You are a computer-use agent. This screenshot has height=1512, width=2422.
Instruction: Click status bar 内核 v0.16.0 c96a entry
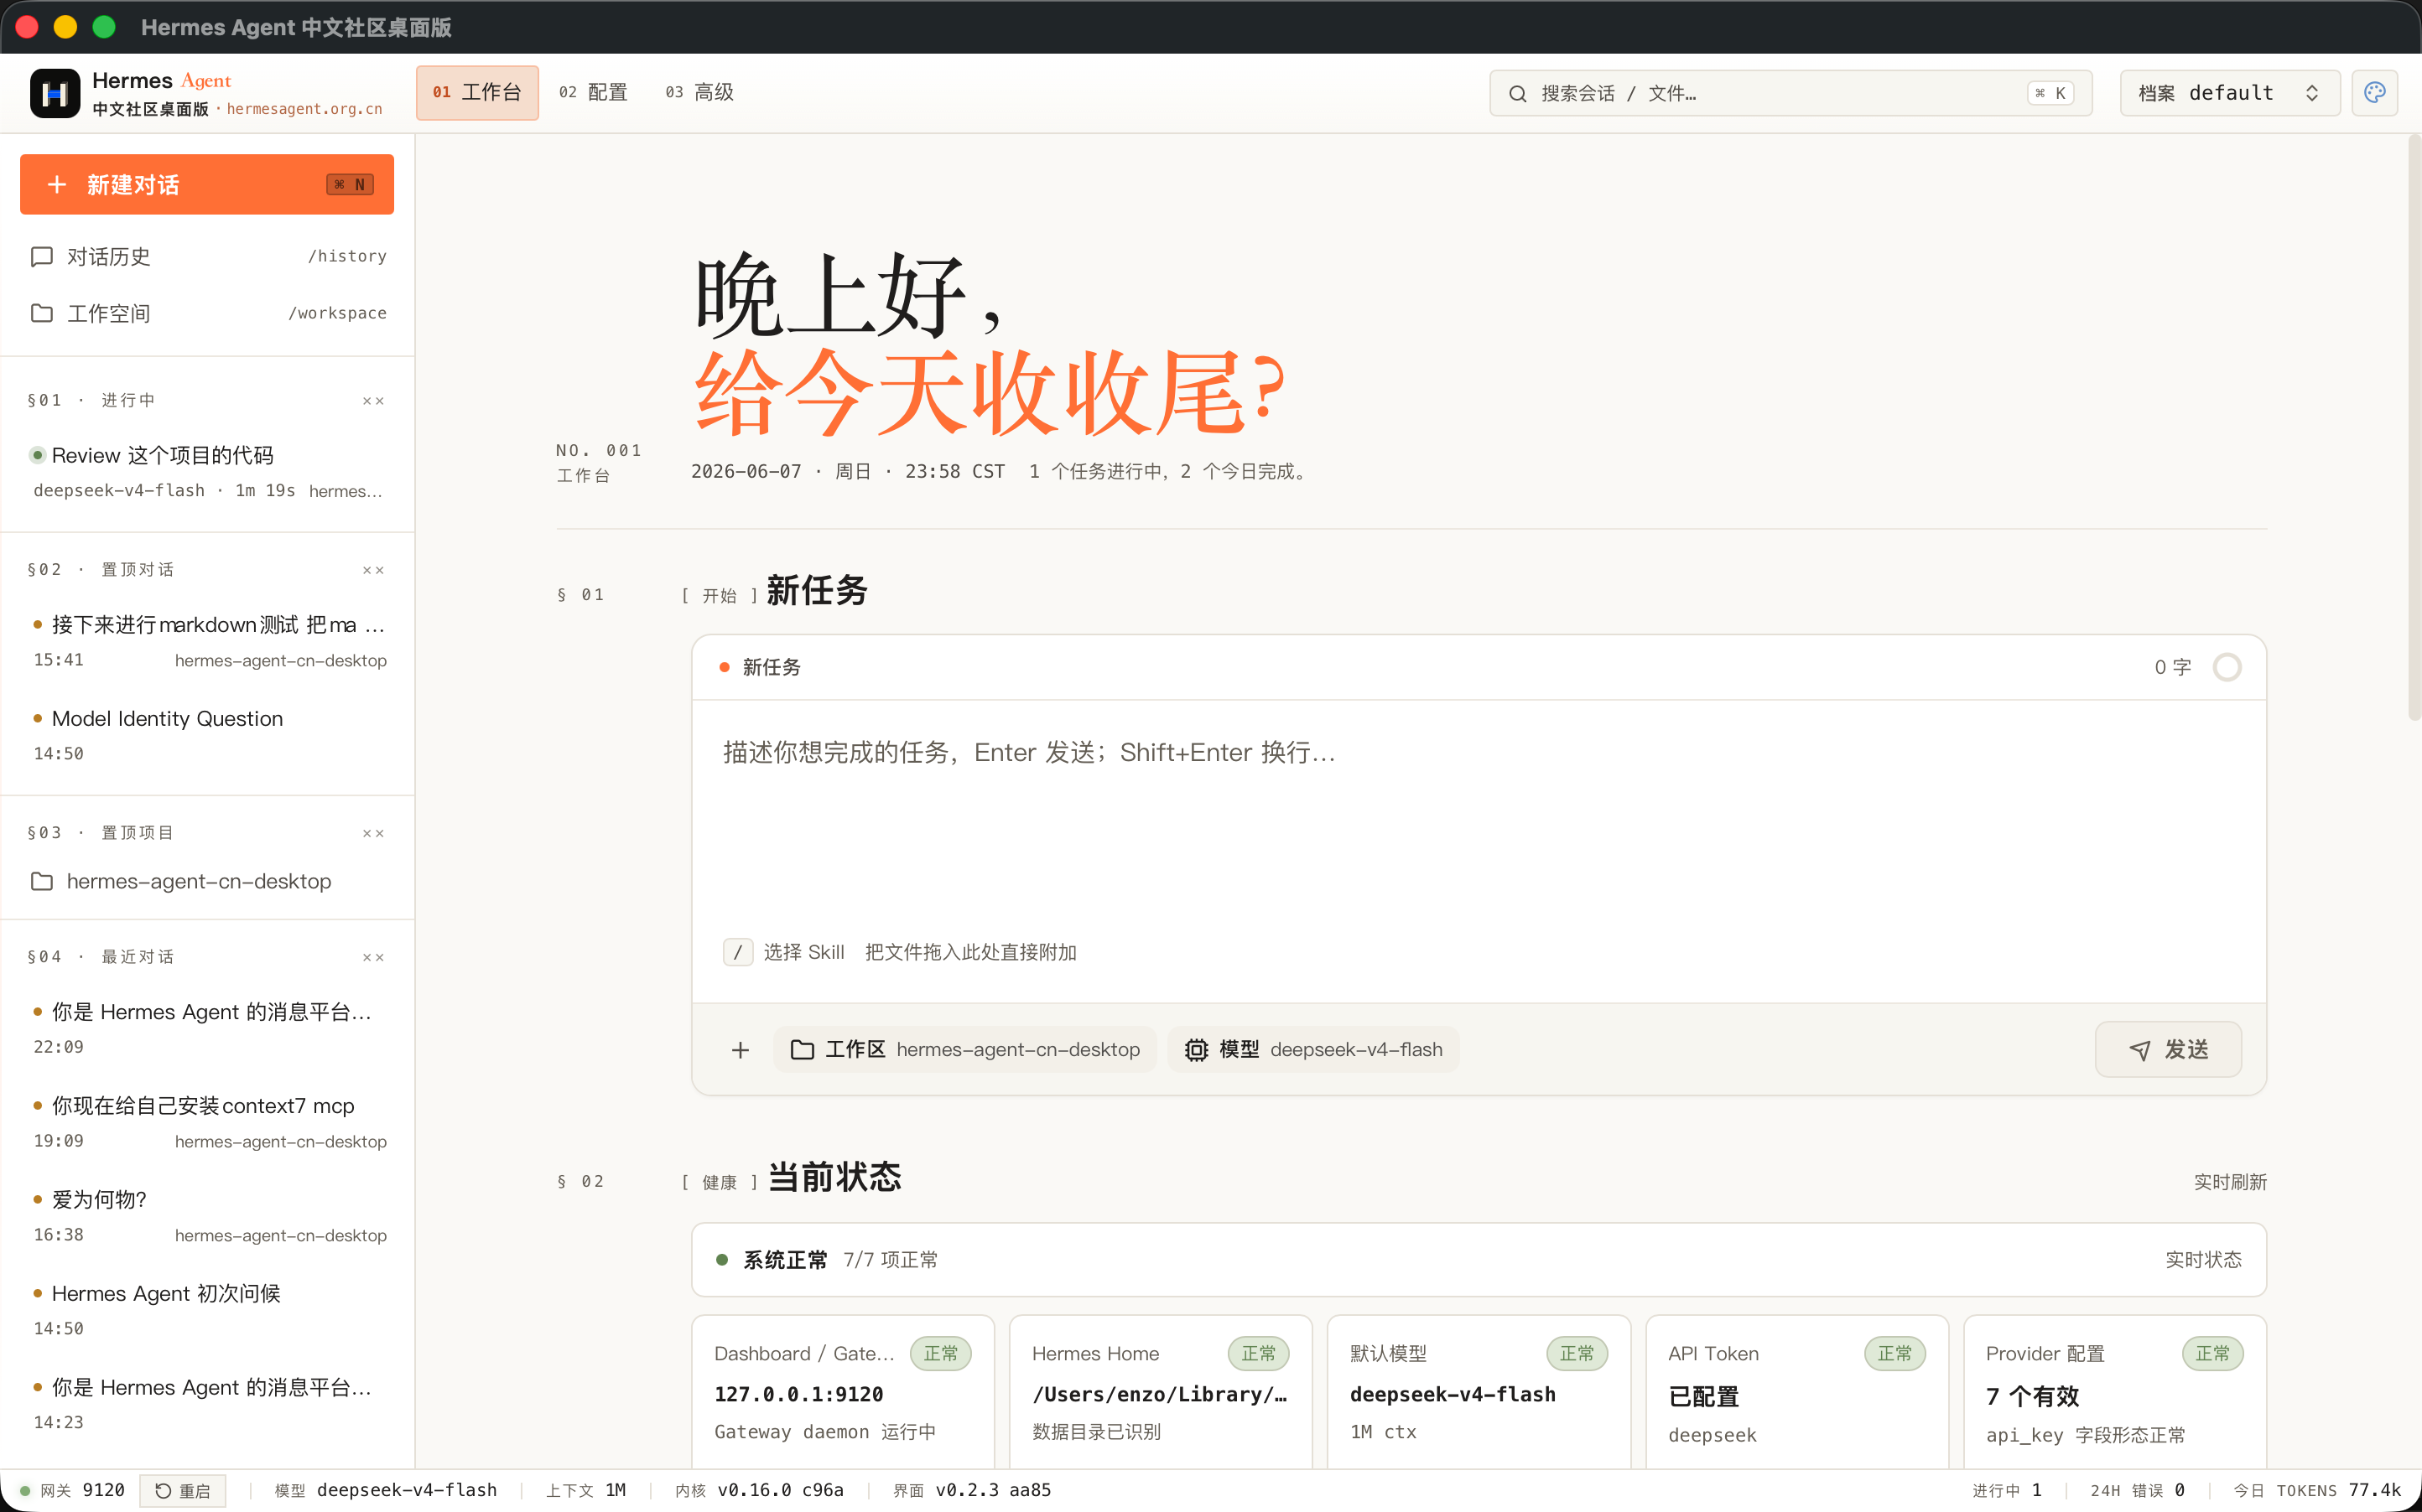pyautogui.click(x=759, y=1490)
